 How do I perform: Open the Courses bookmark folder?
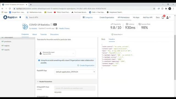click(48, 12)
